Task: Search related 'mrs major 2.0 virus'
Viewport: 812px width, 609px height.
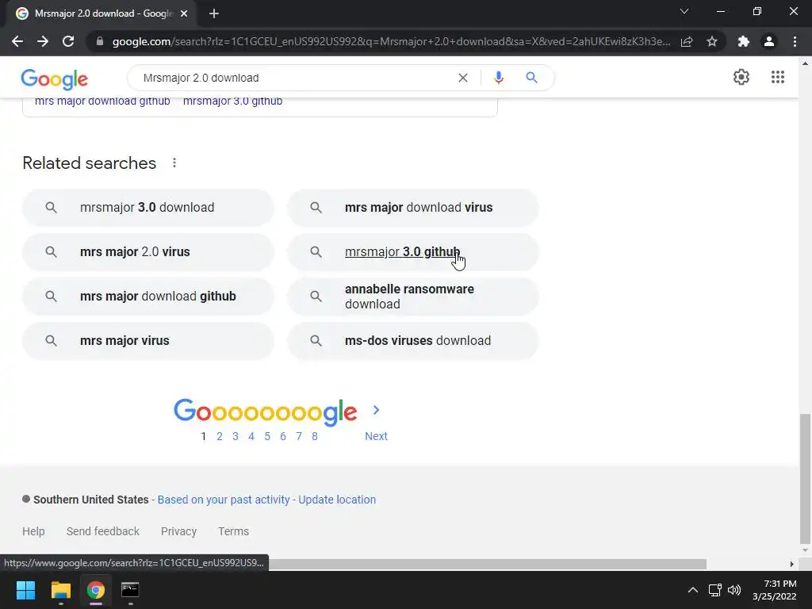Action: [x=147, y=252]
